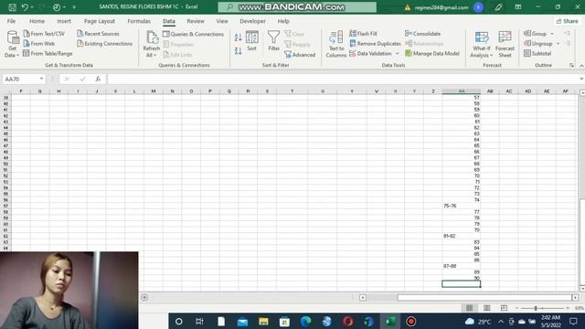Viewport: 585px width, 329px height.
Task: Toggle the Filter funnel
Action: tap(274, 41)
